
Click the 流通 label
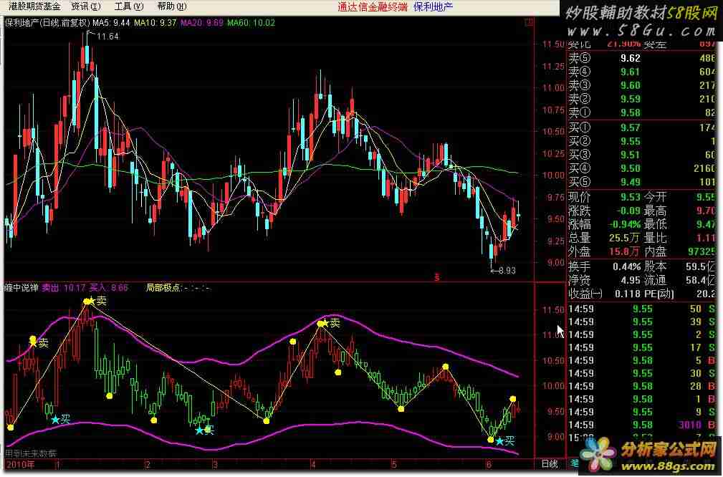[x=655, y=280]
